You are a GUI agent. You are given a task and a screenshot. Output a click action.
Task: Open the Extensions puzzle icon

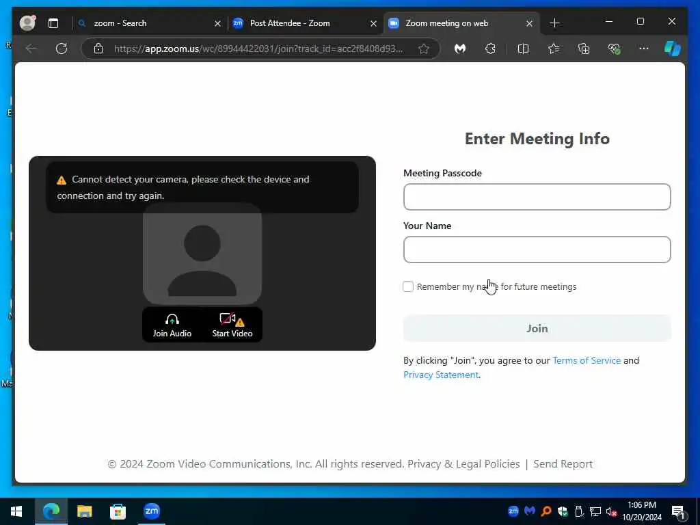(x=490, y=49)
